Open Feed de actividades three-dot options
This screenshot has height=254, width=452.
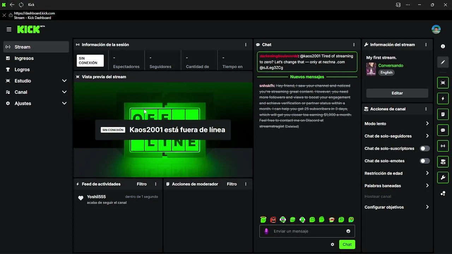156,184
